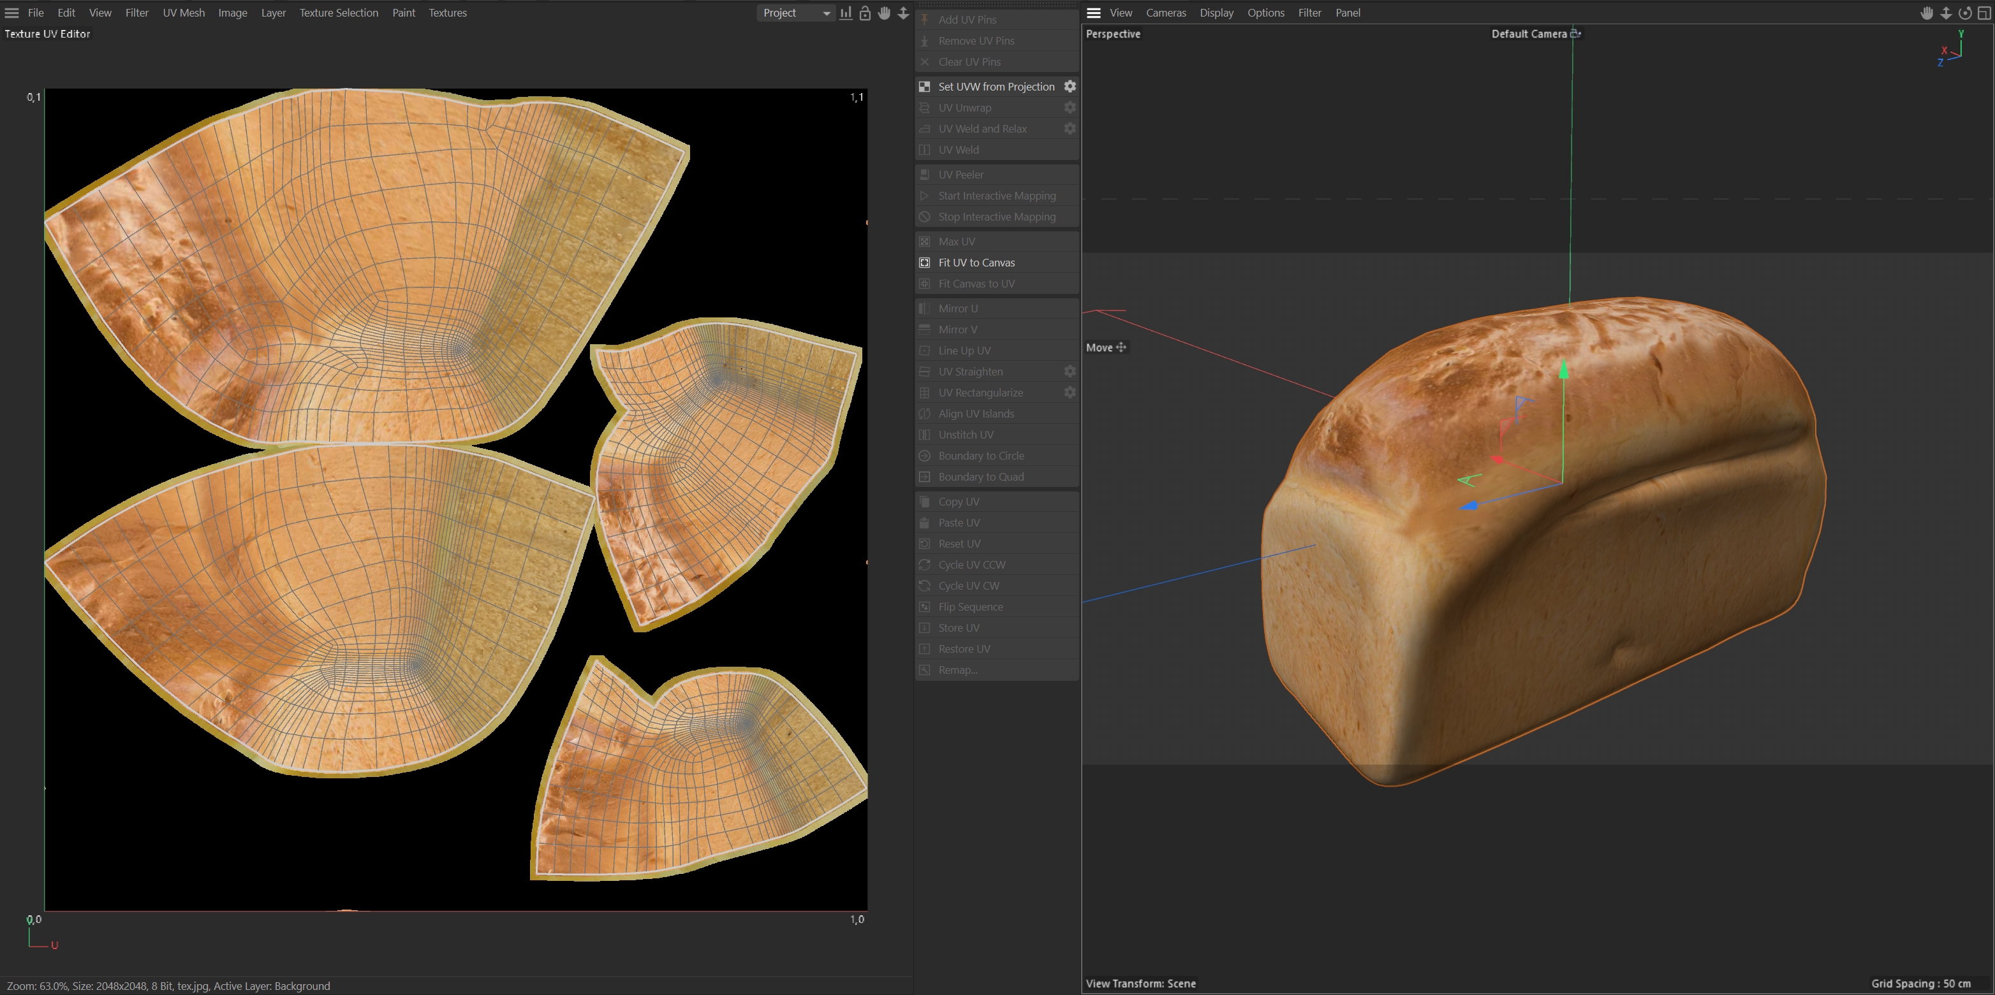
Task: Click the histogram bars icon beside Project
Action: [x=846, y=13]
